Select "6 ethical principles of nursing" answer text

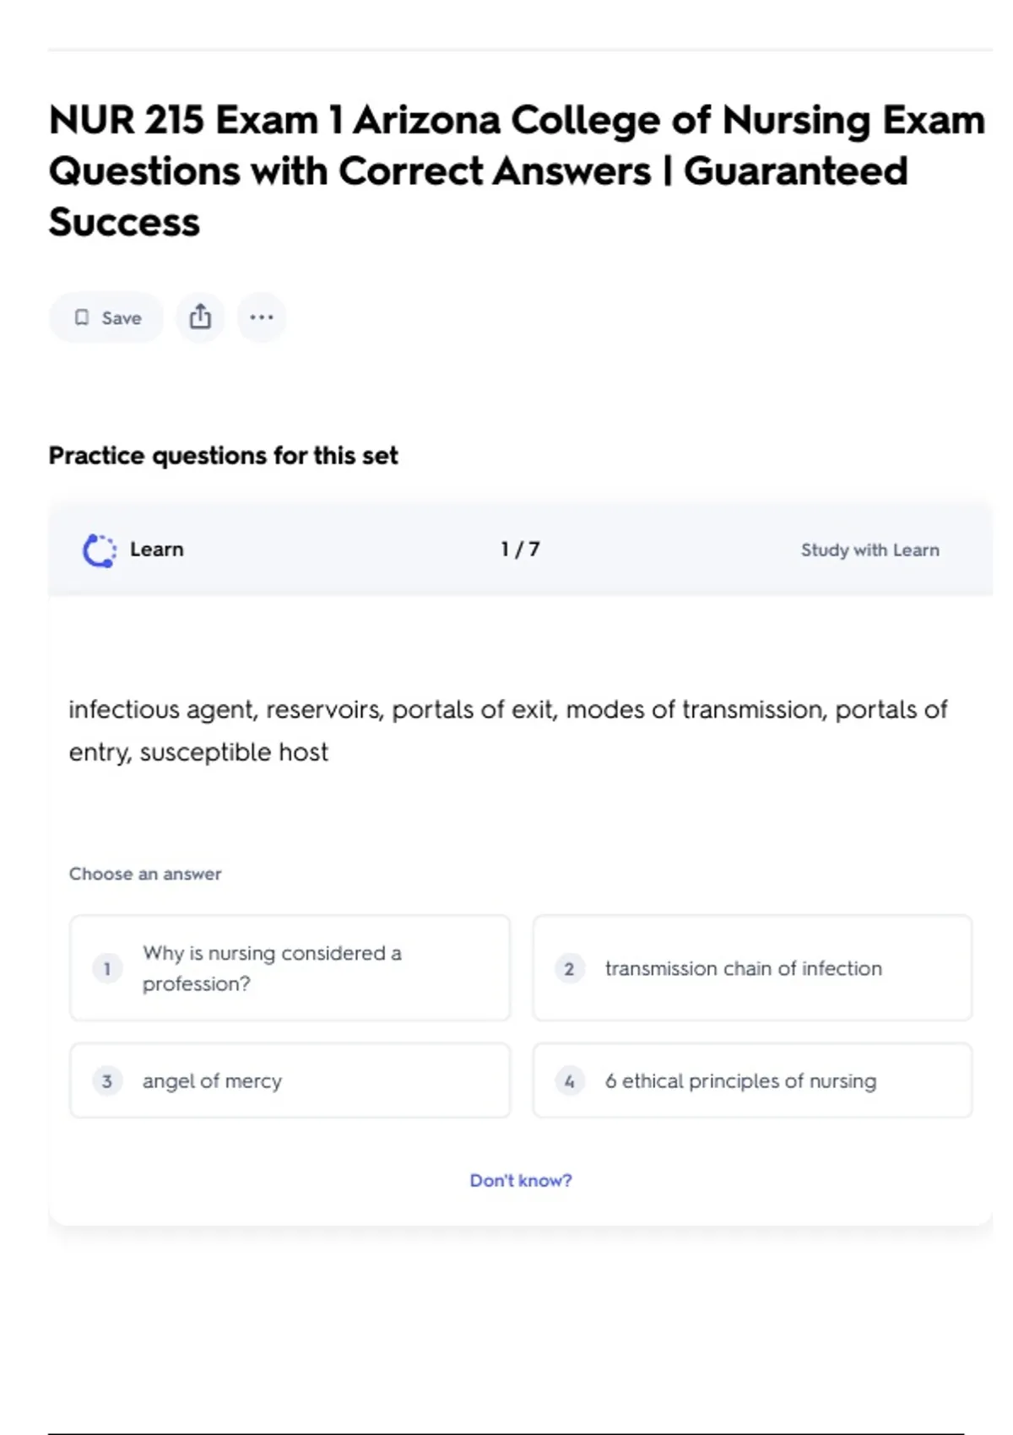point(740,1081)
